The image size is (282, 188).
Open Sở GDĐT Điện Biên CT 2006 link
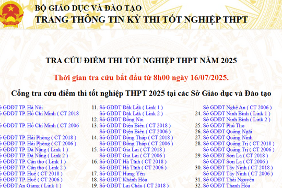pyautogui.click(x=135, y=132)
